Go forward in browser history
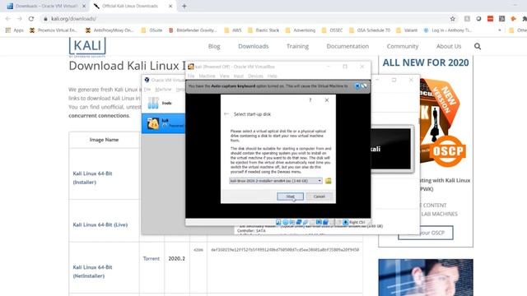Image resolution: width=527 pixels, height=296 pixels. click(20, 19)
